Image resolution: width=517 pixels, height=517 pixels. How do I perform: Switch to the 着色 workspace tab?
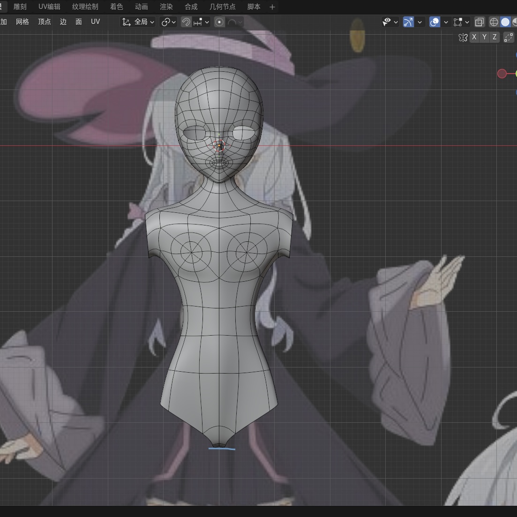[x=116, y=7]
